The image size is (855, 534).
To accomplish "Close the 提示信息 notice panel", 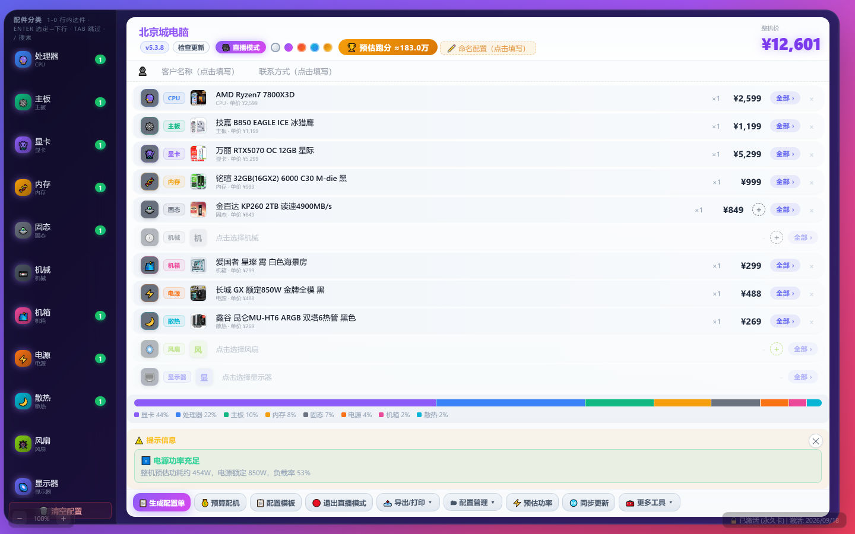I will coord(816,441).
